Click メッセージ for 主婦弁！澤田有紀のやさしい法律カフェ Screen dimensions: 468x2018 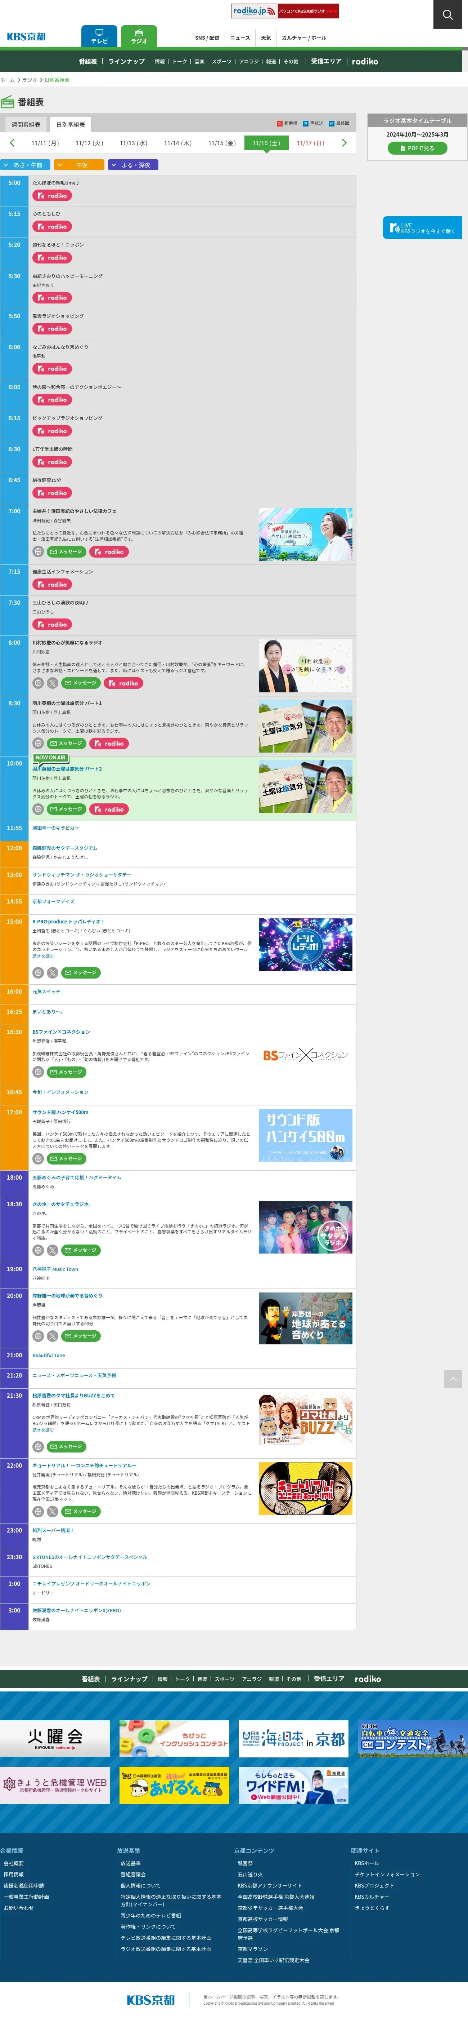[67, 551]
